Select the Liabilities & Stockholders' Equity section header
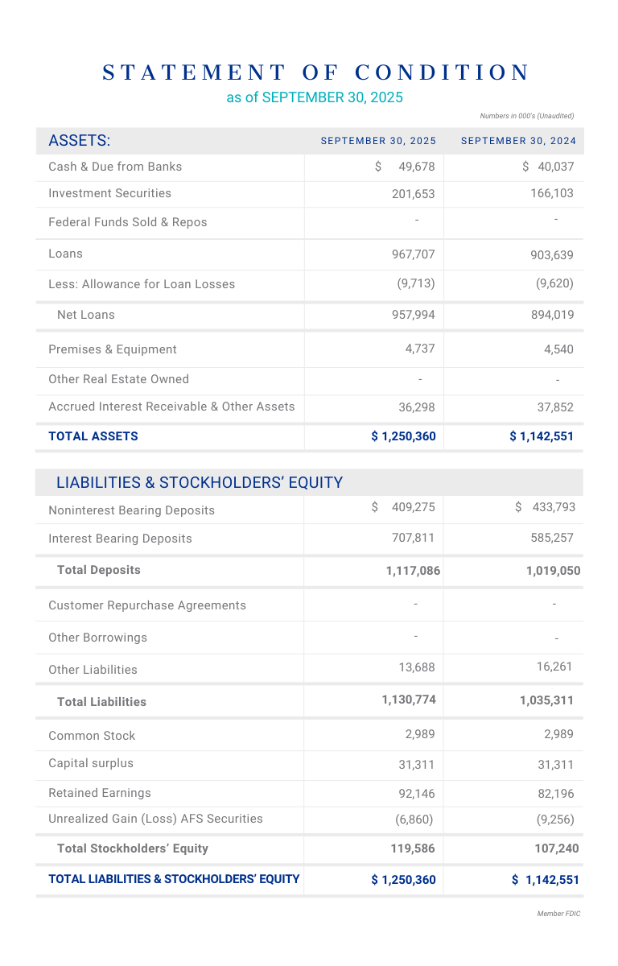618x966 pixels. [200, 482]
